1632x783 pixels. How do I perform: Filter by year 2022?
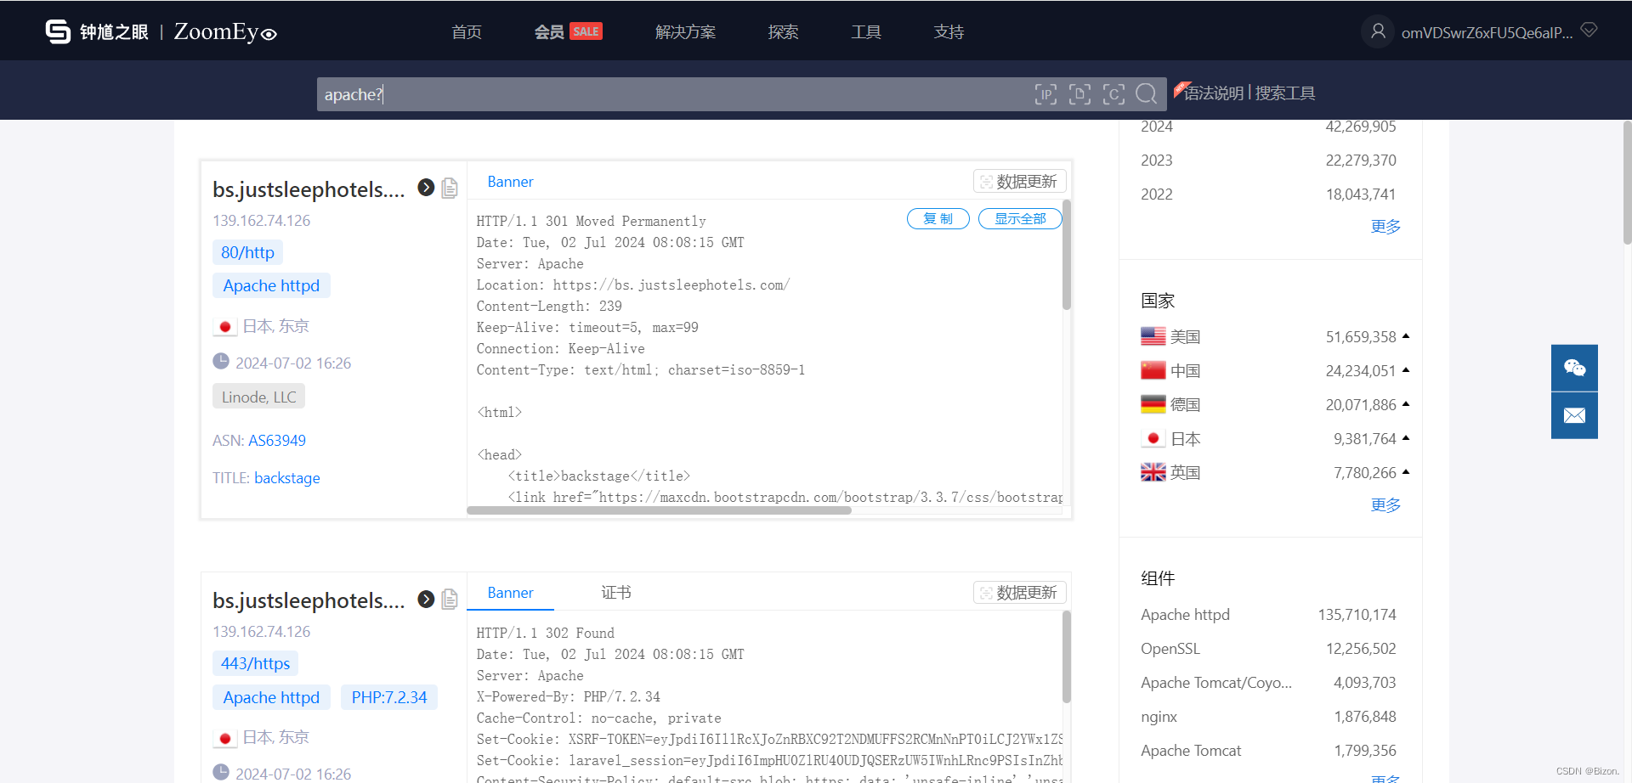[x=1157, y=194]
